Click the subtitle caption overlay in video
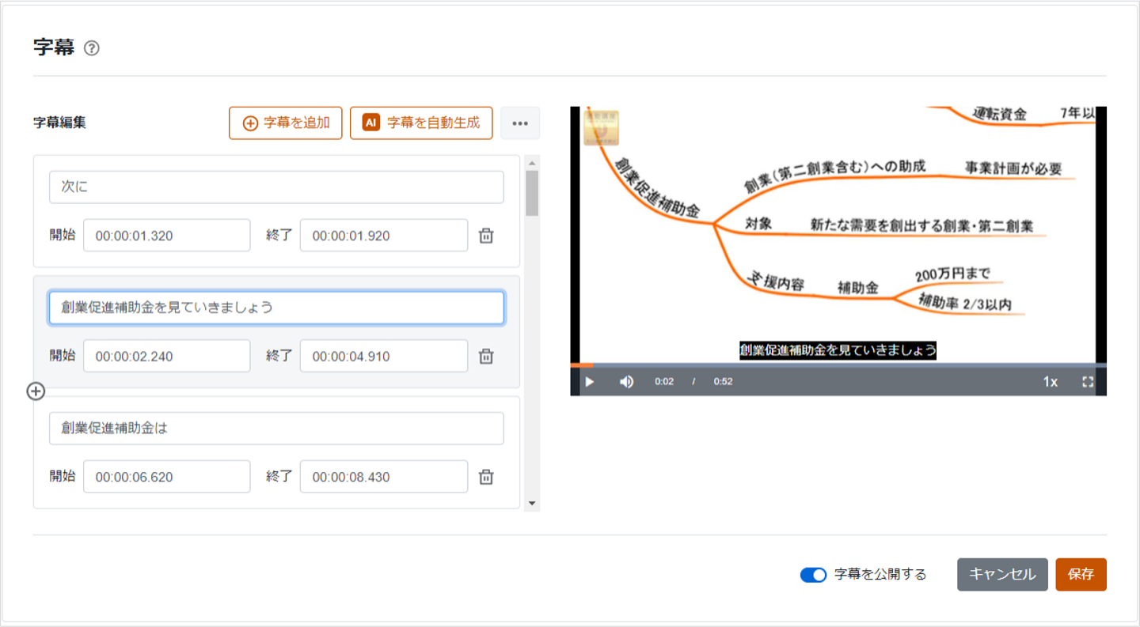The image size is (1140, 627). [x=838, y=349]
